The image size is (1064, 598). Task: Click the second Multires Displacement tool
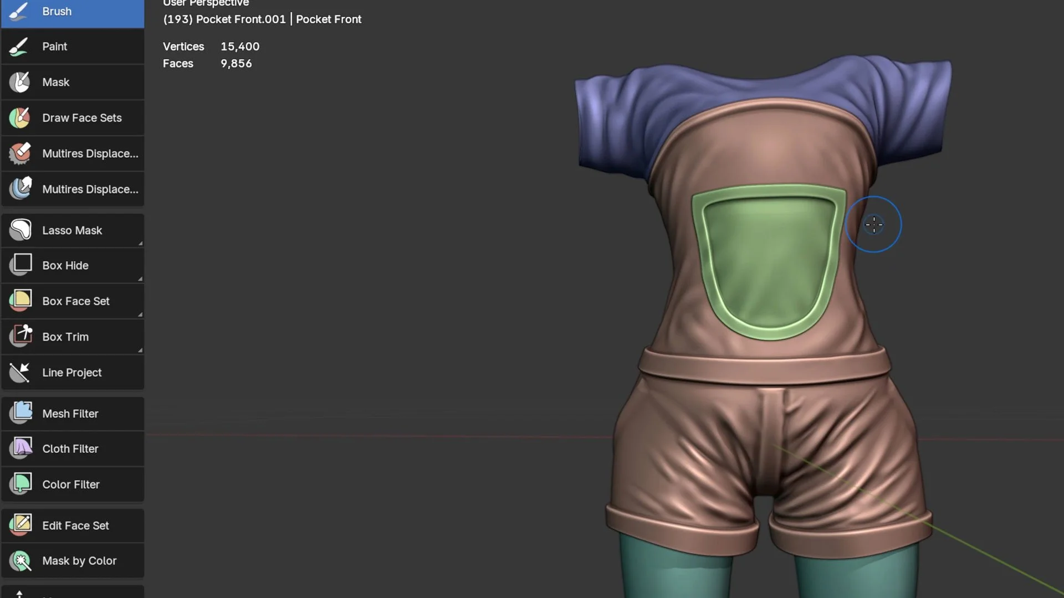point(72,189)
